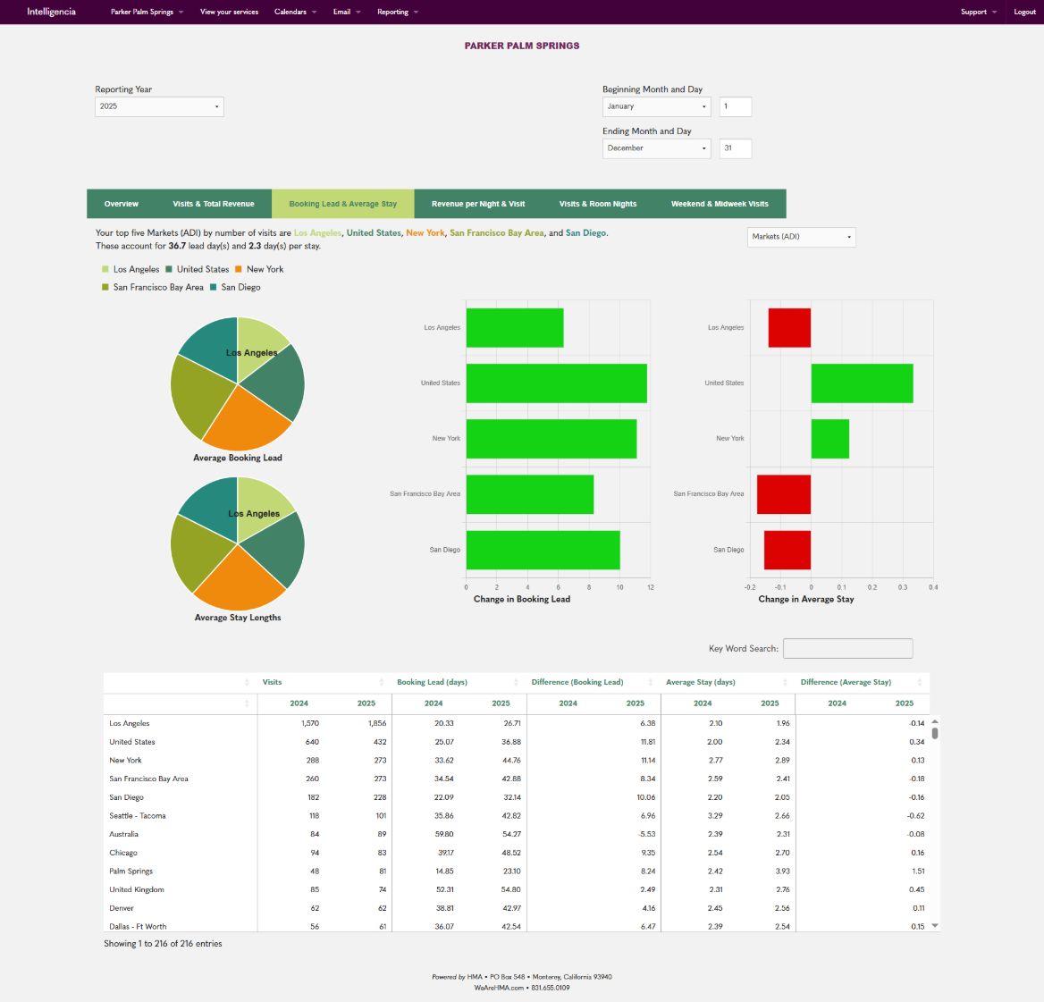Click the table scrollbar thumb

935,733
